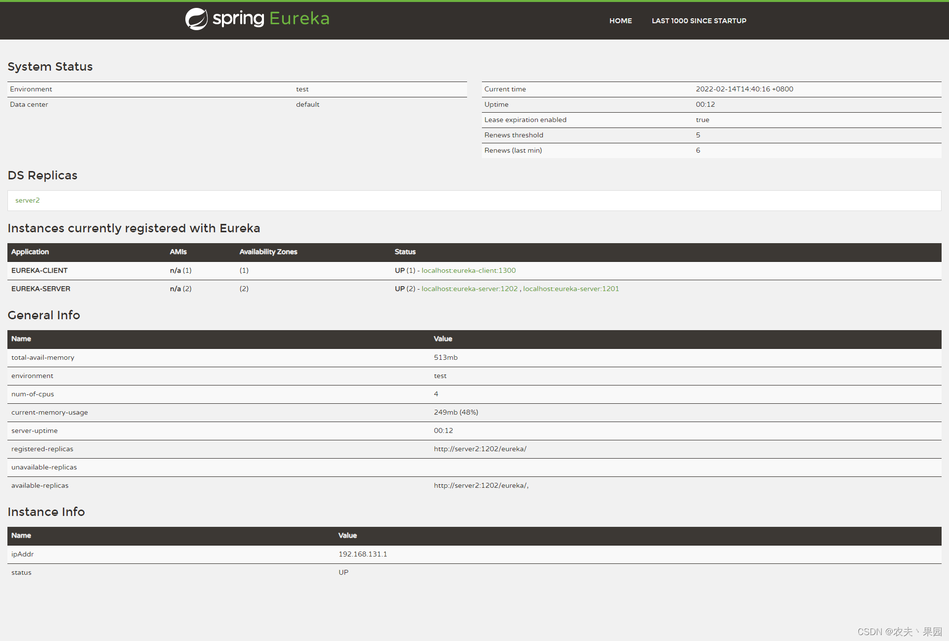Click the Availability Zones column header
Screen dimensions: 949x641
tap(268, 252)
